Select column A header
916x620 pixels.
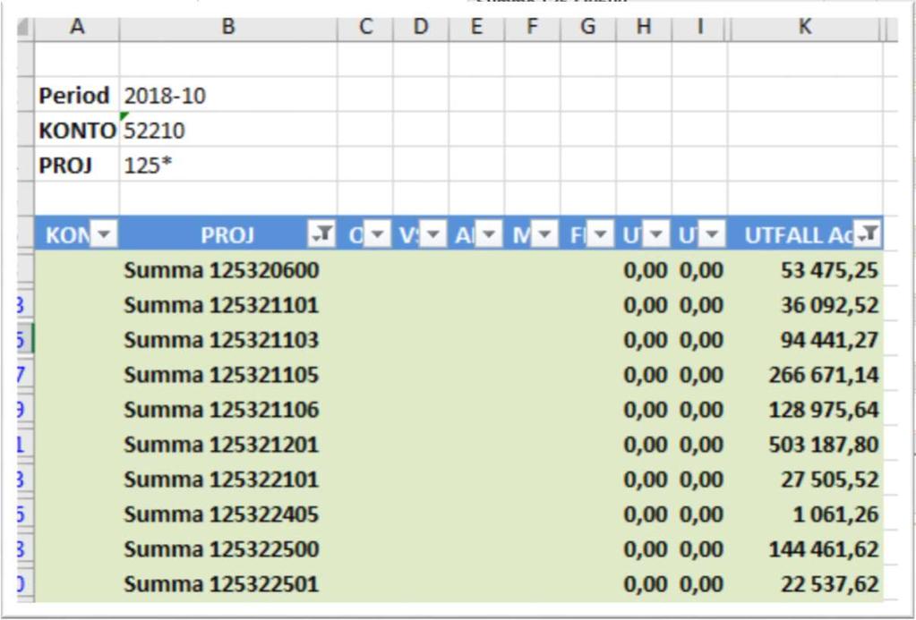coord(77,28)
